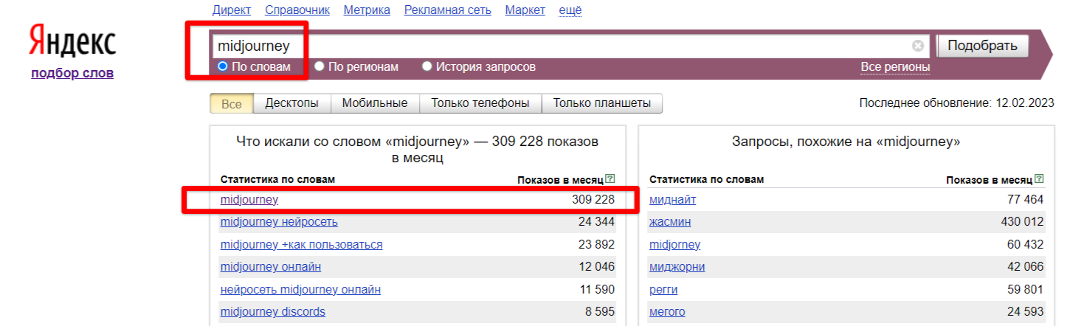Open the similar query 'midjorney' link
1067x326 pixels.
[674, 244]
